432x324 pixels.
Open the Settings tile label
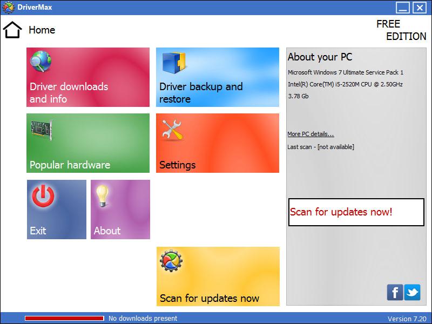click(x=178, y=165)
